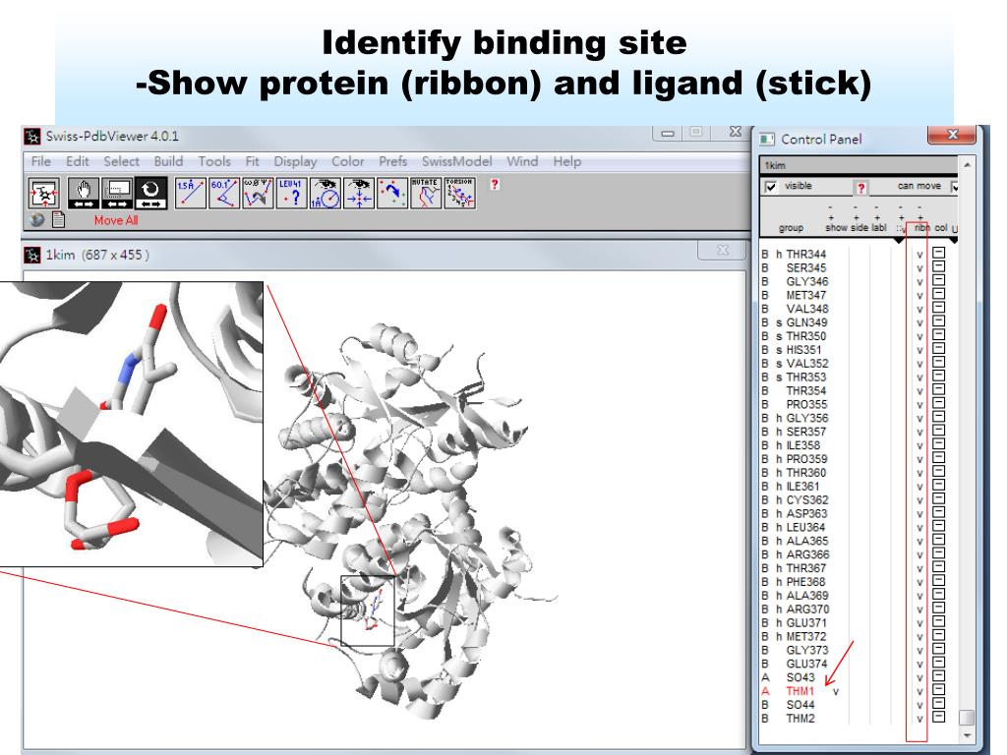This screenshot has width=1007, height=755.
Task: Click the center molecule on screen tool
Action: pyautogui.click(x=43, y=193)
